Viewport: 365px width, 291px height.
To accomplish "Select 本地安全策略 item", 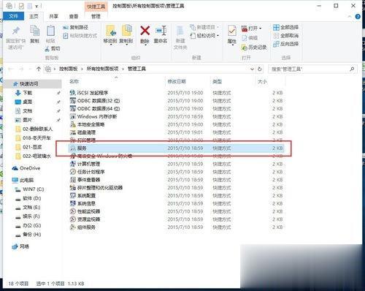I will tap(87, 124).
